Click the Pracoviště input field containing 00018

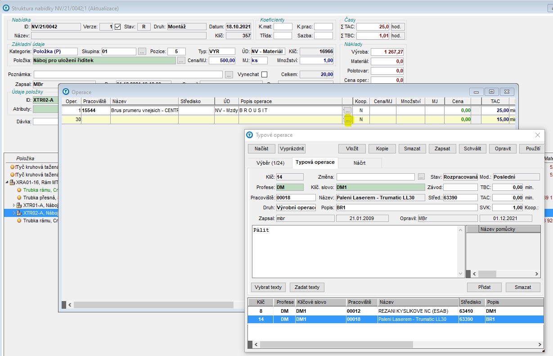(296, 198)
